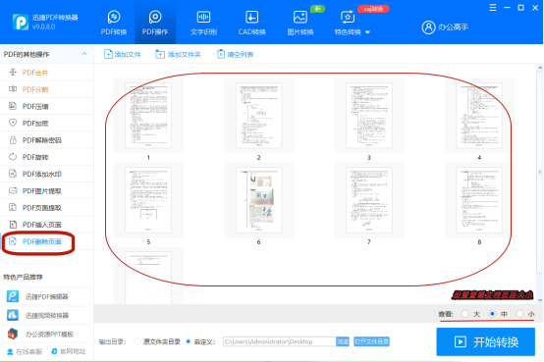Open 办公资源PPT模板 recommended product
The image size is (544, 362).
(x=46, y=335)
